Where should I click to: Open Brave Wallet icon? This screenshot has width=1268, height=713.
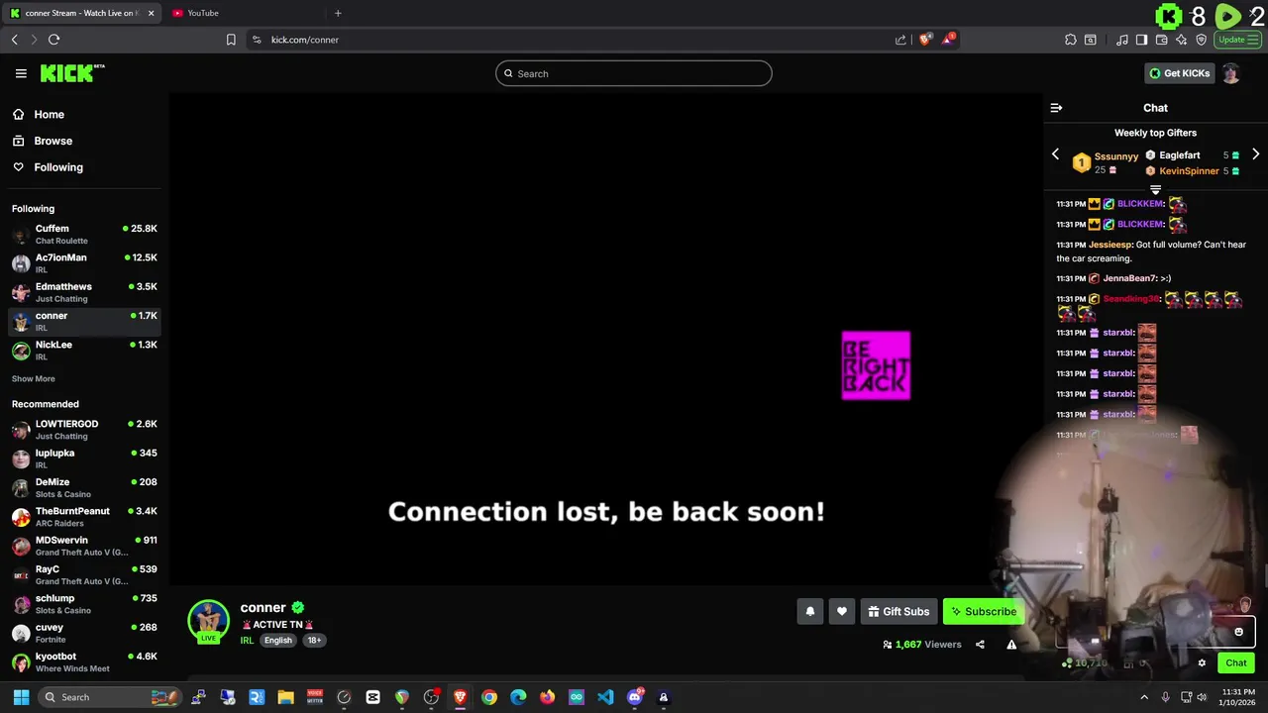coord(1161,40)
